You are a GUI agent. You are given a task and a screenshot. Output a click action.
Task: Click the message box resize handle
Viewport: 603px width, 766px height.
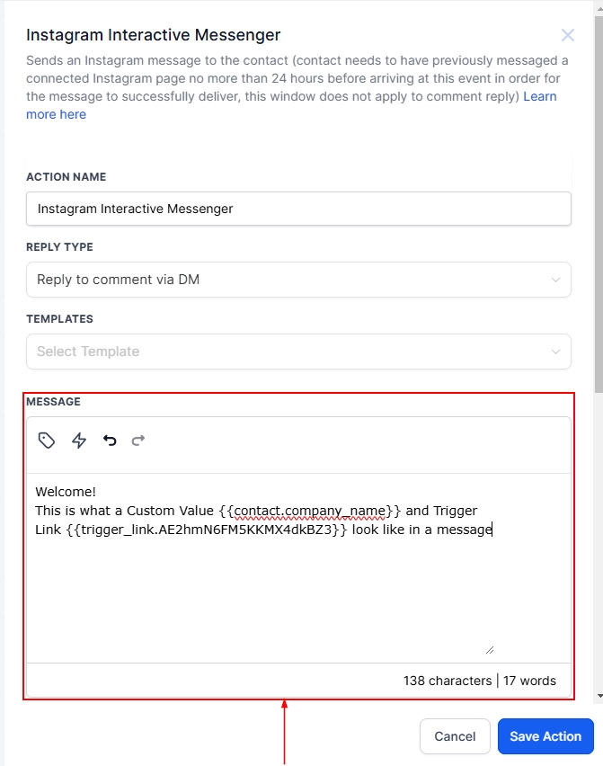(489, 649)
